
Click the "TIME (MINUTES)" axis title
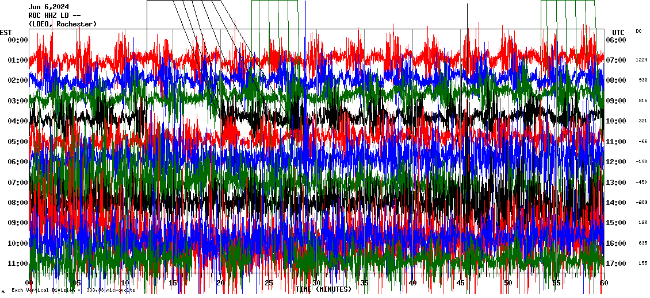(323, 289)
